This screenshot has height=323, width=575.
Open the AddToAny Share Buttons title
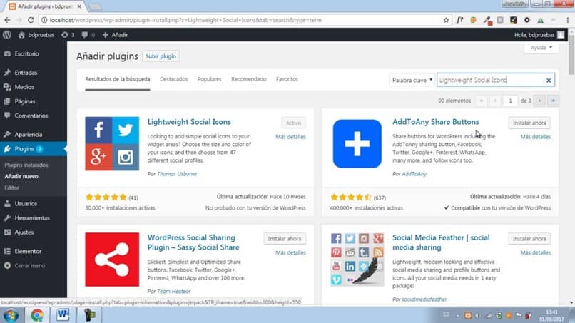[x=436, y=122]
